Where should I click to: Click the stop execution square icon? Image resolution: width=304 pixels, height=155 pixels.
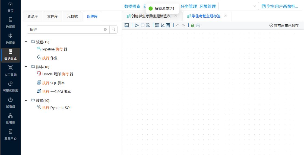click(x=142, y=25)
